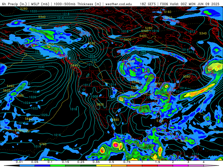Select the darkest green 0.25–0.35 legend swatch
This screenshot has height=167, width=223.
[88, 166]
